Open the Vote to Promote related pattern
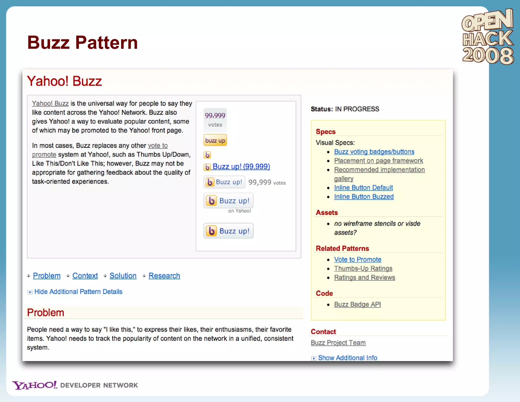The width and height of the screenshot is (520, 402). (x=357, y=259)
